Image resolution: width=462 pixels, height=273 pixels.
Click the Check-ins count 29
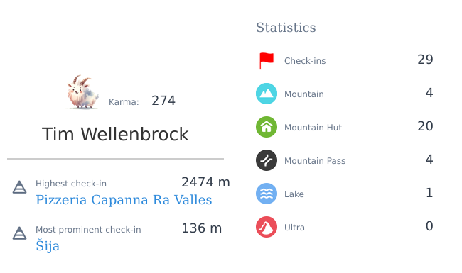pos(425,60)
